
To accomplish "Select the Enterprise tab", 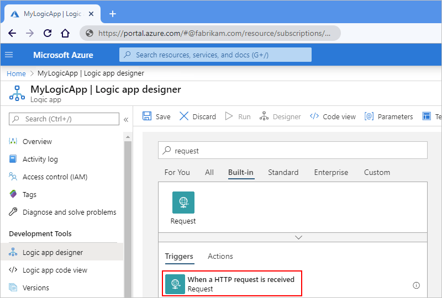I will click(x=331, y=172).
